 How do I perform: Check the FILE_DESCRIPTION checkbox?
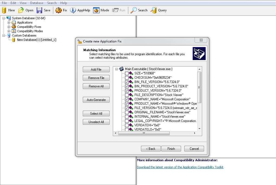(x=127, y=95)
